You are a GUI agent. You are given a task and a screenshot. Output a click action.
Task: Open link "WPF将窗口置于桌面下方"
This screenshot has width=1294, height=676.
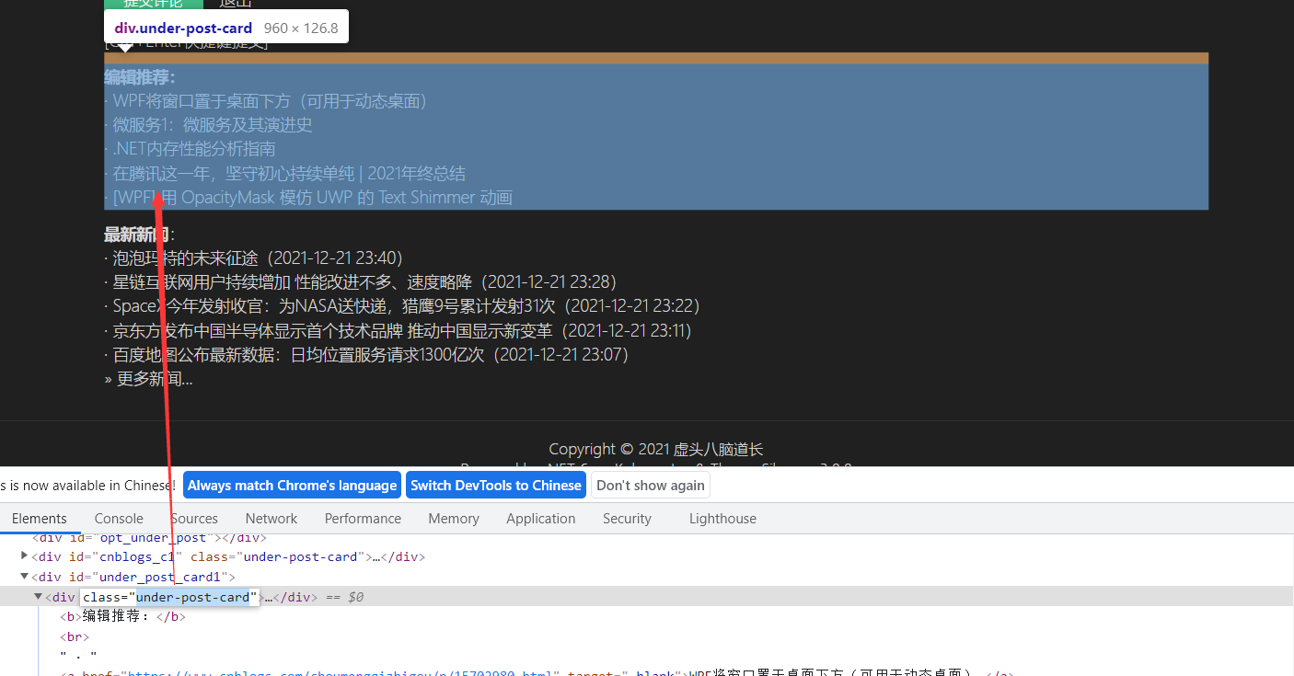pos(271,101)
